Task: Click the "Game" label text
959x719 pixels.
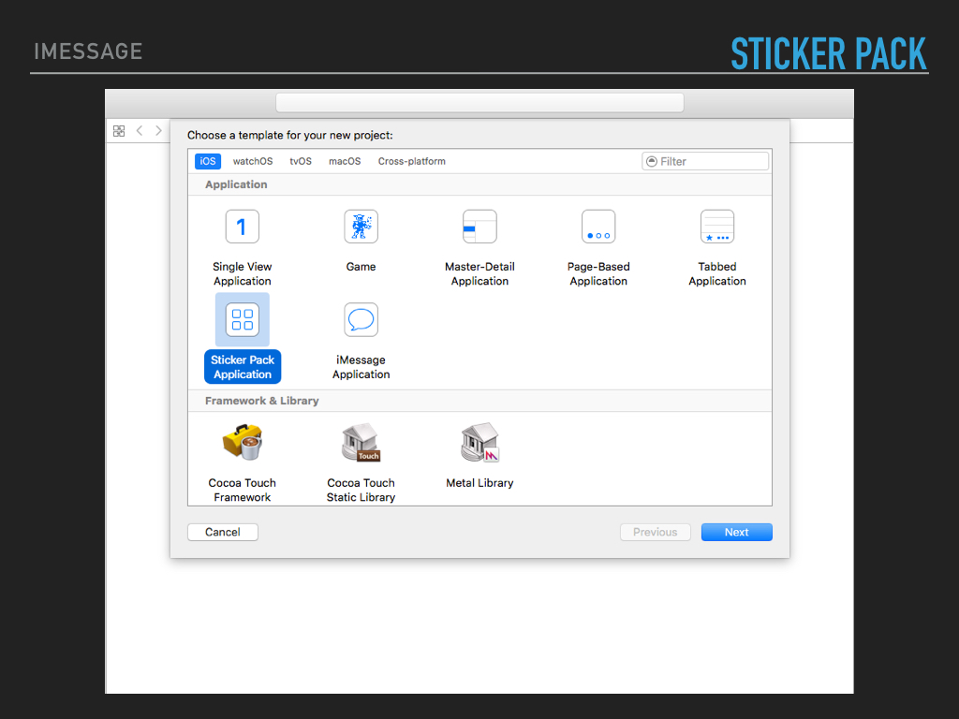Action: coord(361,267)
